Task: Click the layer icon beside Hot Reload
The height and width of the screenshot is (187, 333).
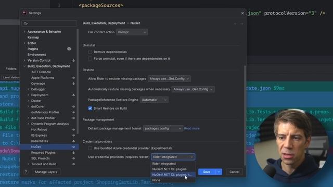Action: 73,129
